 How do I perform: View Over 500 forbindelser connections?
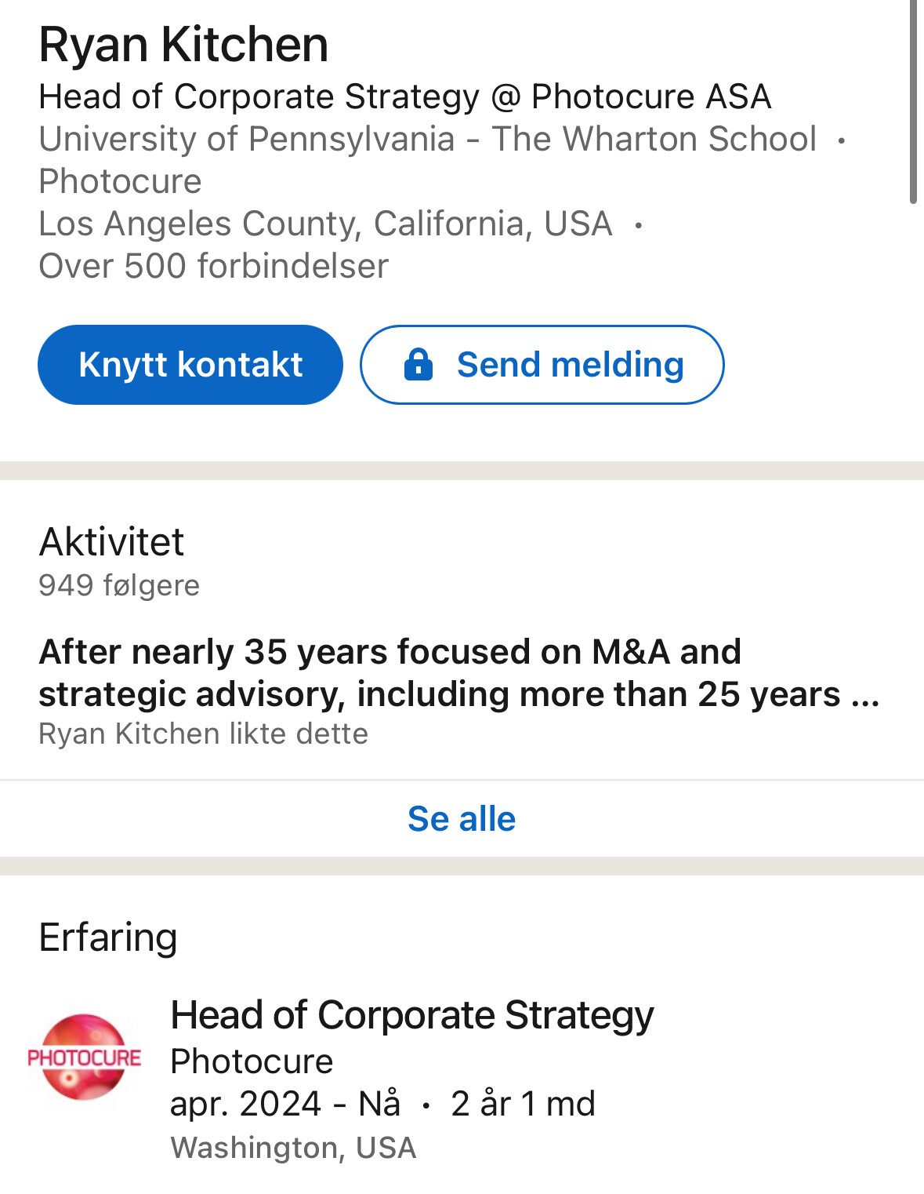click(x=213, y=266)
